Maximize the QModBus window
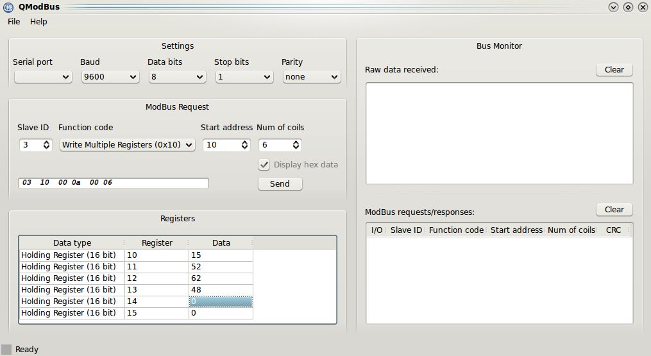 tap(628, 7)
